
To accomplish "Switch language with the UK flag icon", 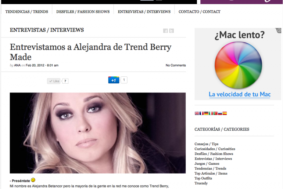I will click(197, 113).
